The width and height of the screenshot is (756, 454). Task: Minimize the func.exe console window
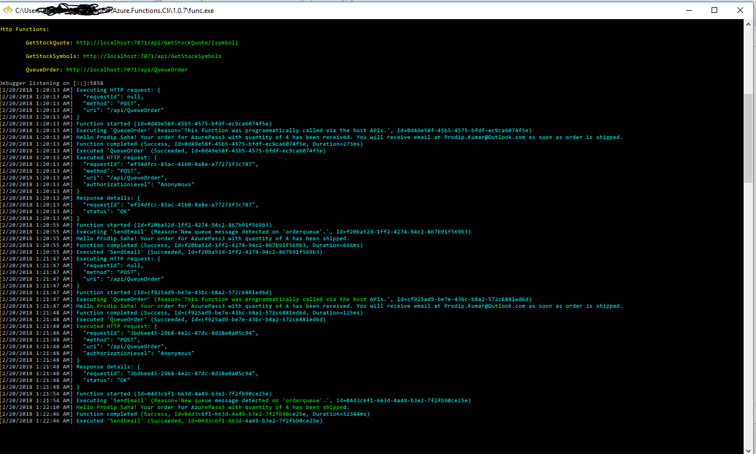click(x=688, y=10)
